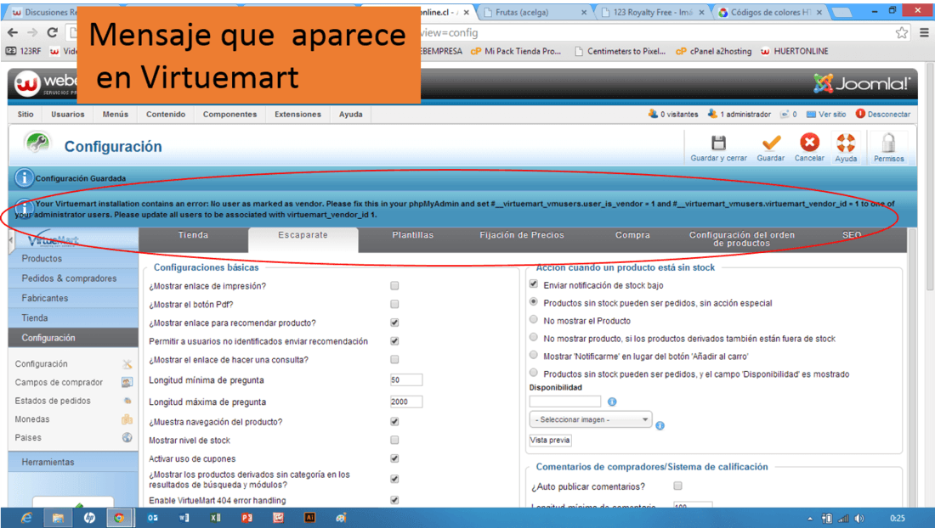Open the Permisos padlock icon
This screenshot has height=528, width=935.
[x=888, y=143]
